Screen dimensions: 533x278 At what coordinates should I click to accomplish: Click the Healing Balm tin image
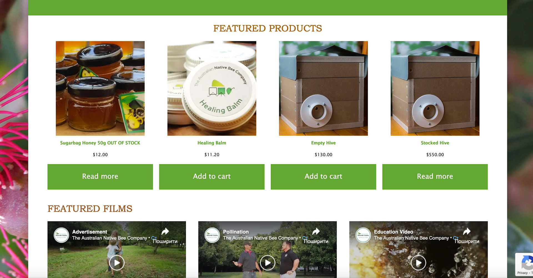click(x=212, y=88)
